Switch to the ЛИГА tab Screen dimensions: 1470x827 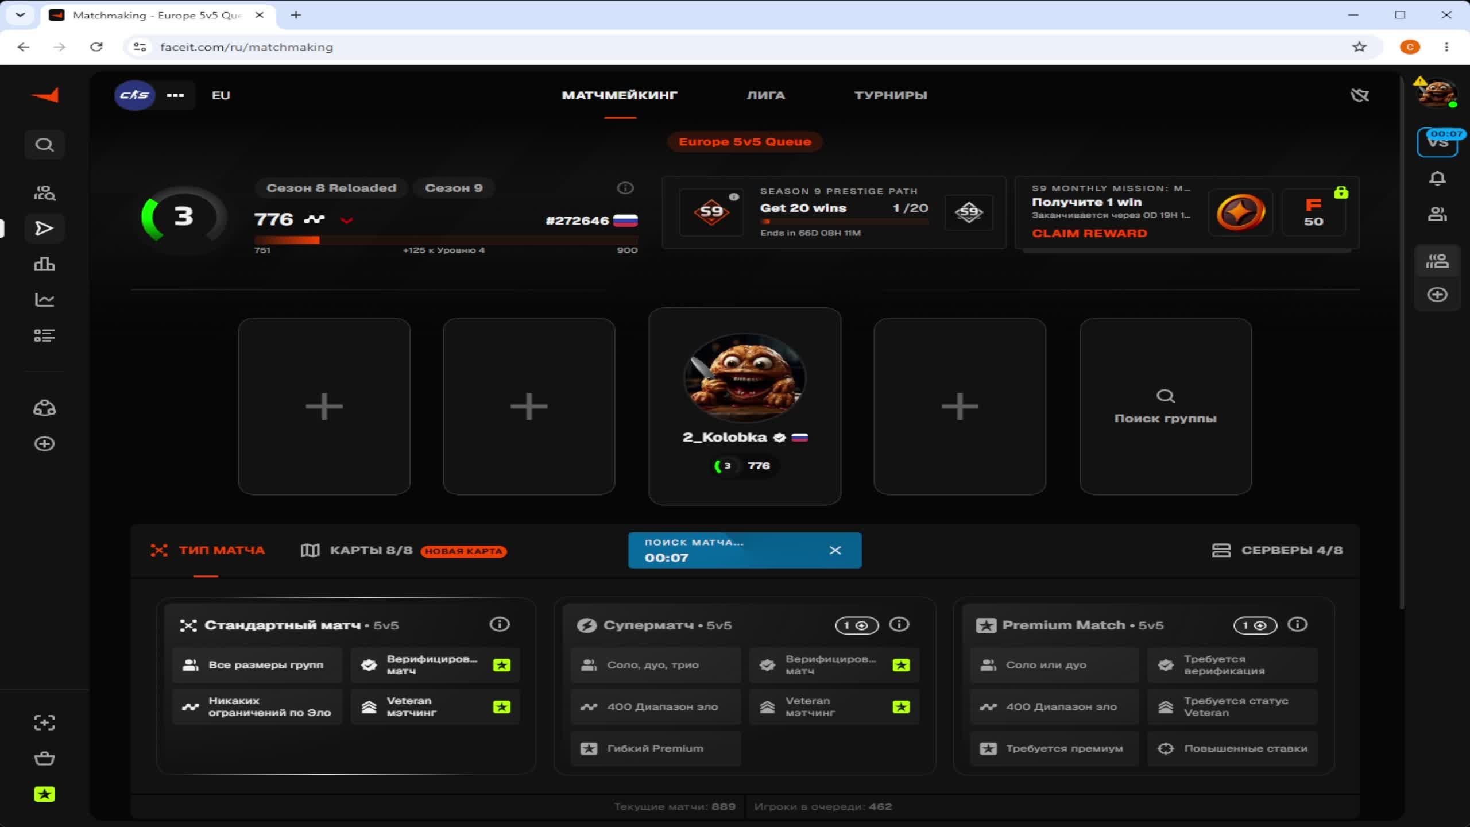click(765, 95)
